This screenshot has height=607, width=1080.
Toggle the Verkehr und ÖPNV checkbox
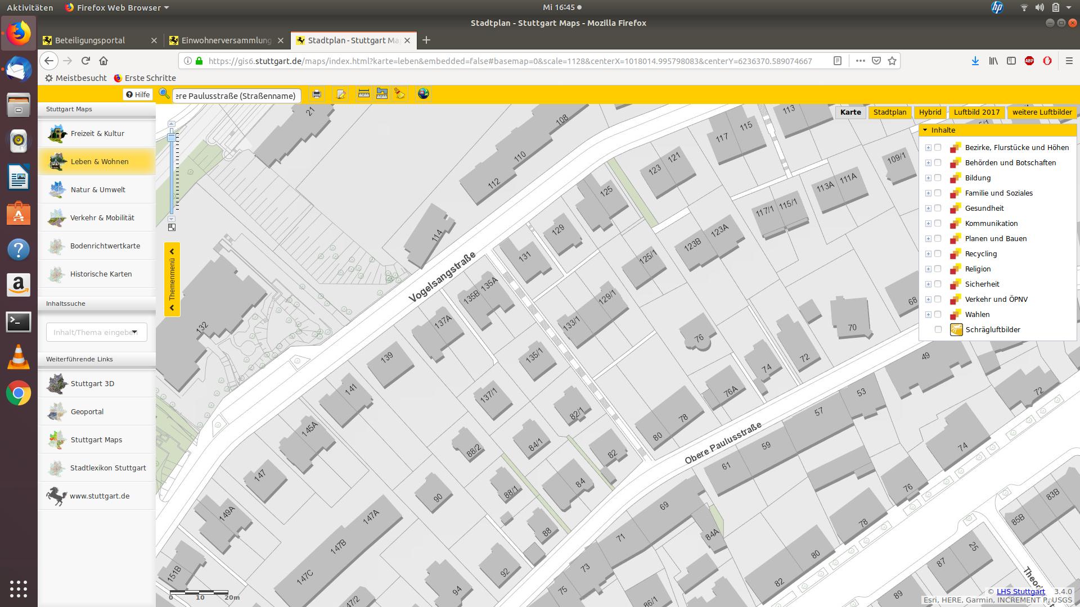tap(938, 299)
